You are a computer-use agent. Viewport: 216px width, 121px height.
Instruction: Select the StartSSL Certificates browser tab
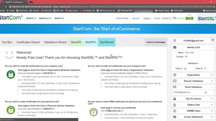click(x=14, y=2)
